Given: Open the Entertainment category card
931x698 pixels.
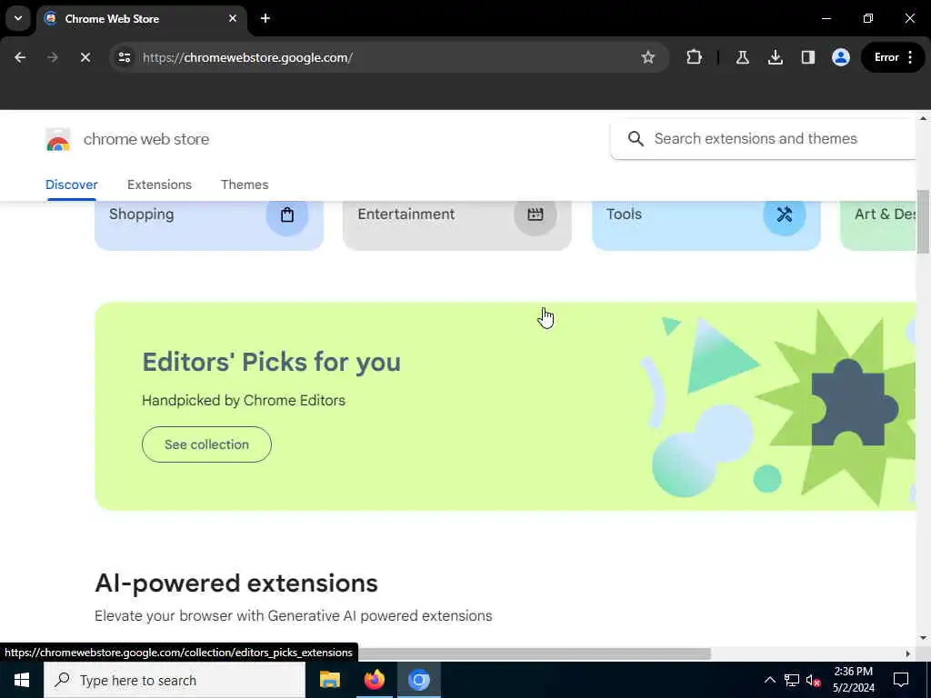Looking at the screenshot, I should 457,224.
